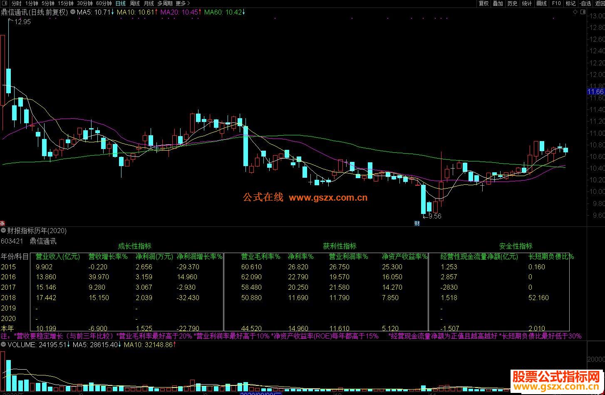The height and width of the screenshot is (395, 605).
Task: Open the 更多 periods menu
Action: tap(183, 3)
